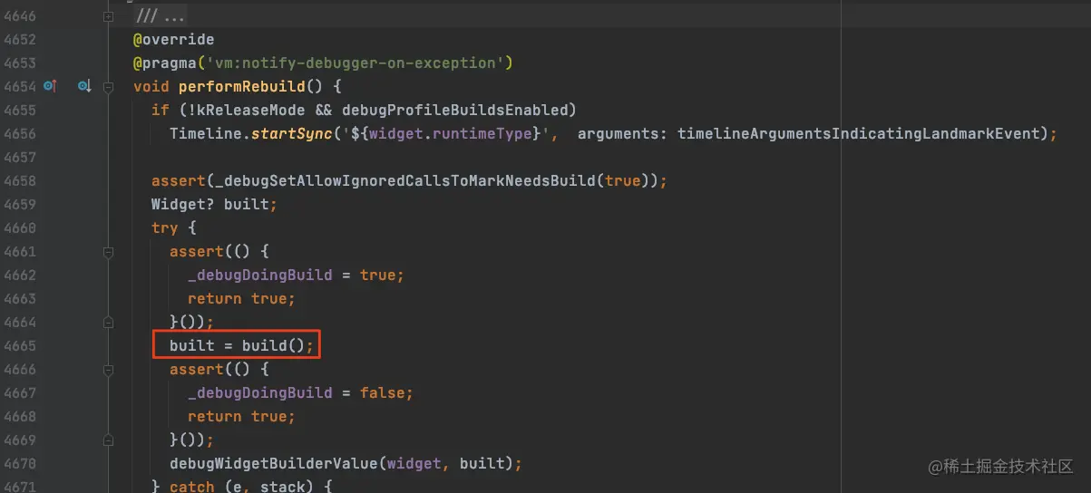Click the 'arguments:' parameter hint

coord(623,134)
